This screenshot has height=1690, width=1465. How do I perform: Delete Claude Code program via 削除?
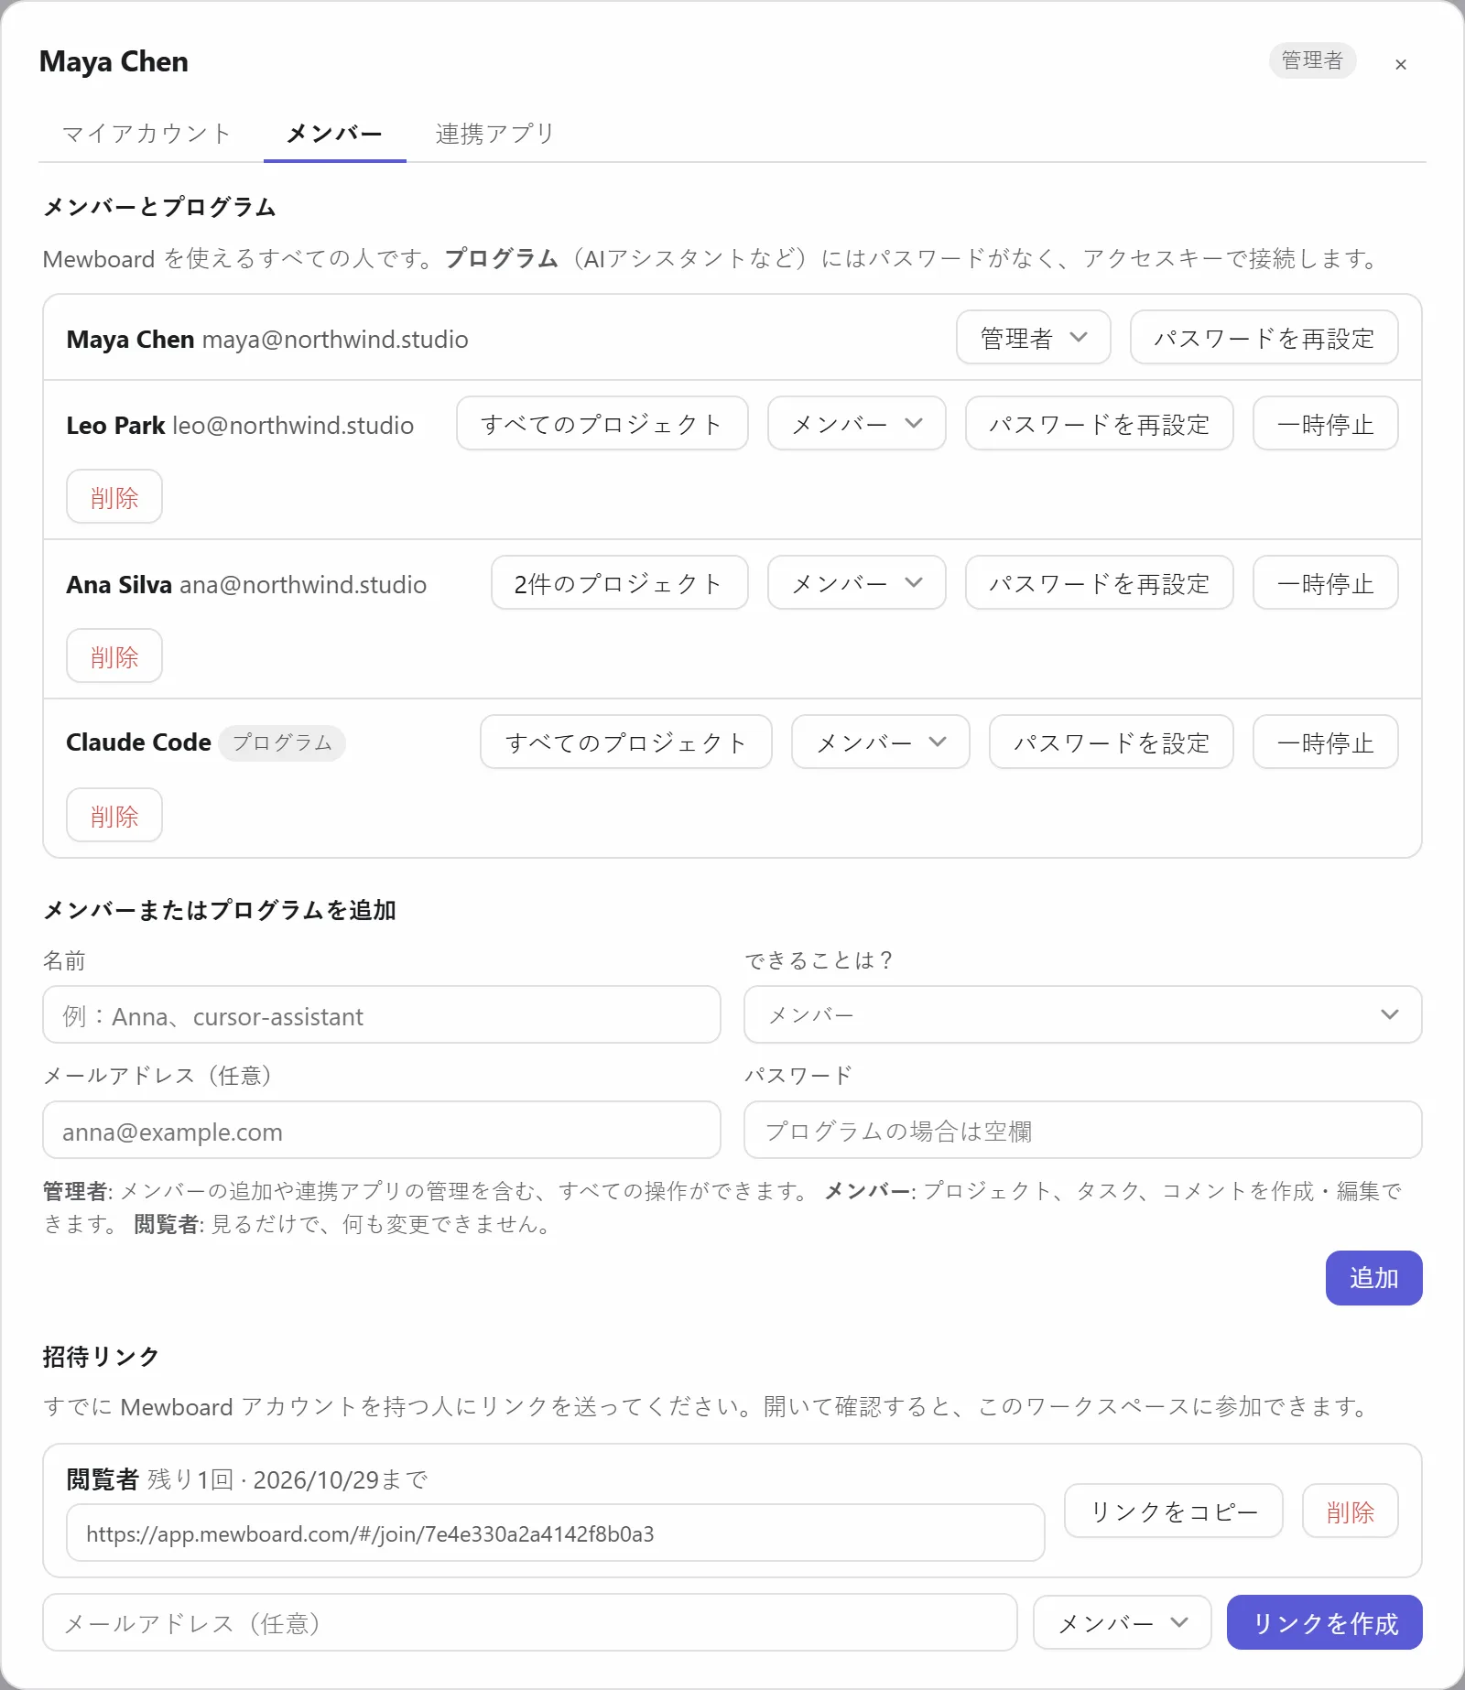pyautogui.click(x=114, y=816)
